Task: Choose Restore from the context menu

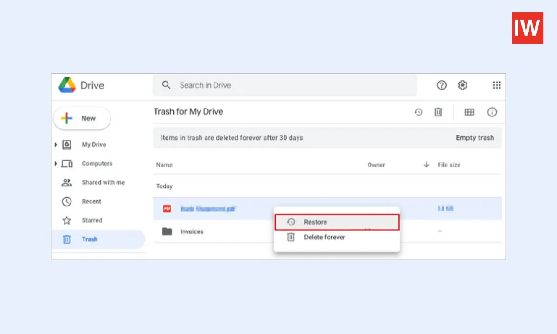Action: tap(316, 222)
